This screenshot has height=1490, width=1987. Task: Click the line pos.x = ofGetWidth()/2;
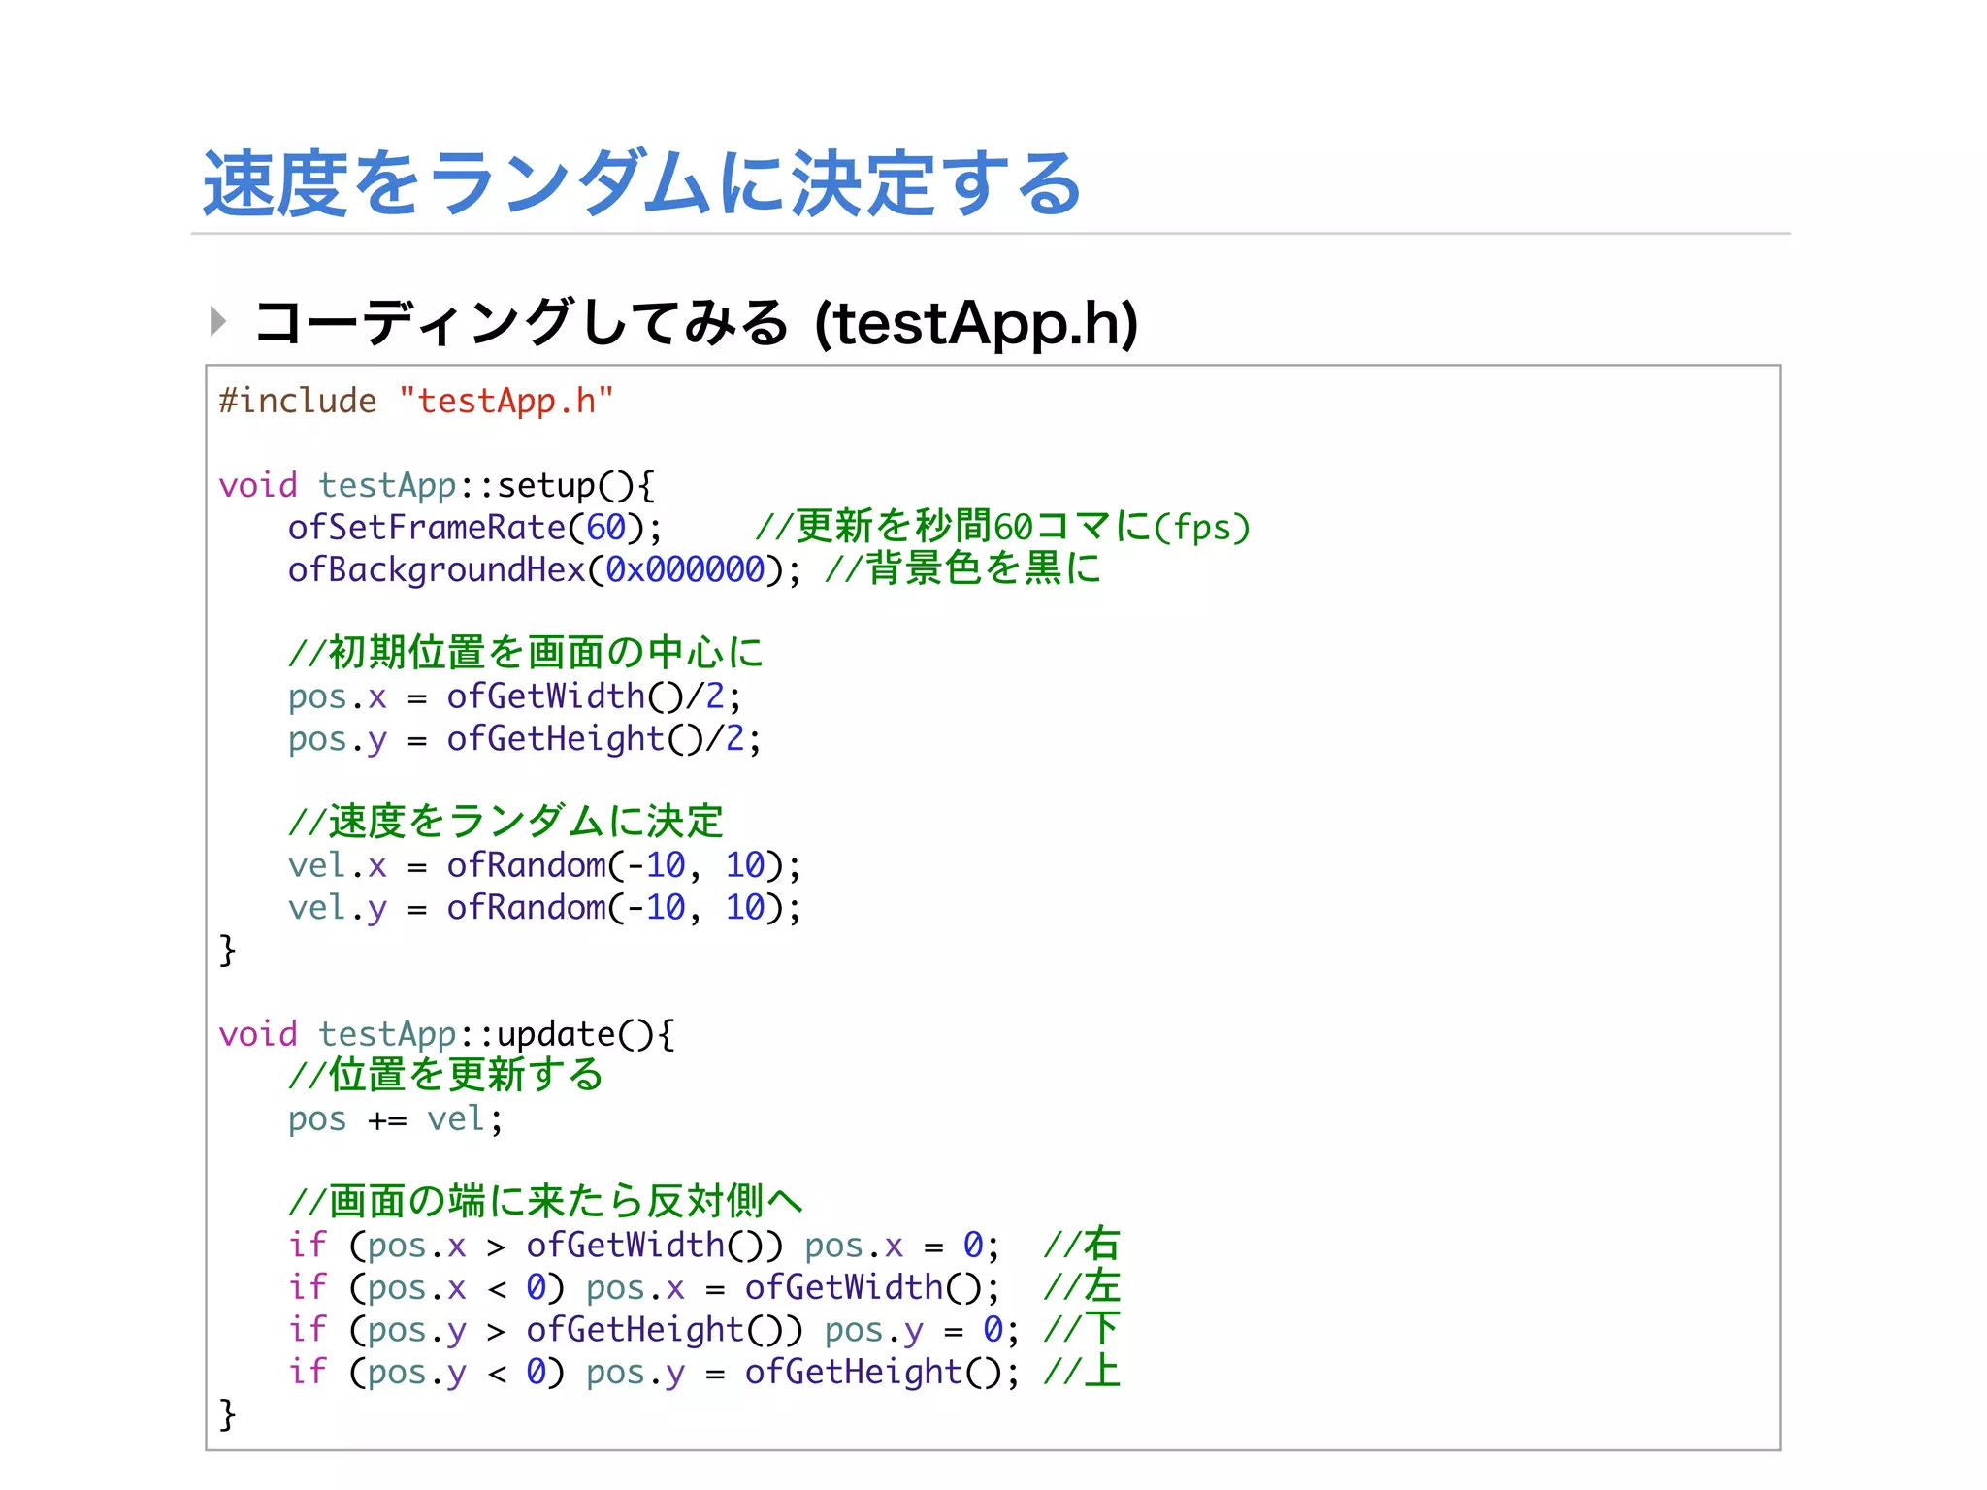(x=515, y=696)
